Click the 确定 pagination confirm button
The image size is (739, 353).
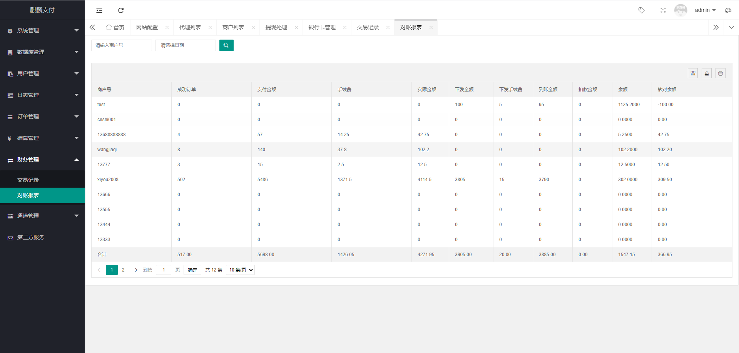click(192, 270)
